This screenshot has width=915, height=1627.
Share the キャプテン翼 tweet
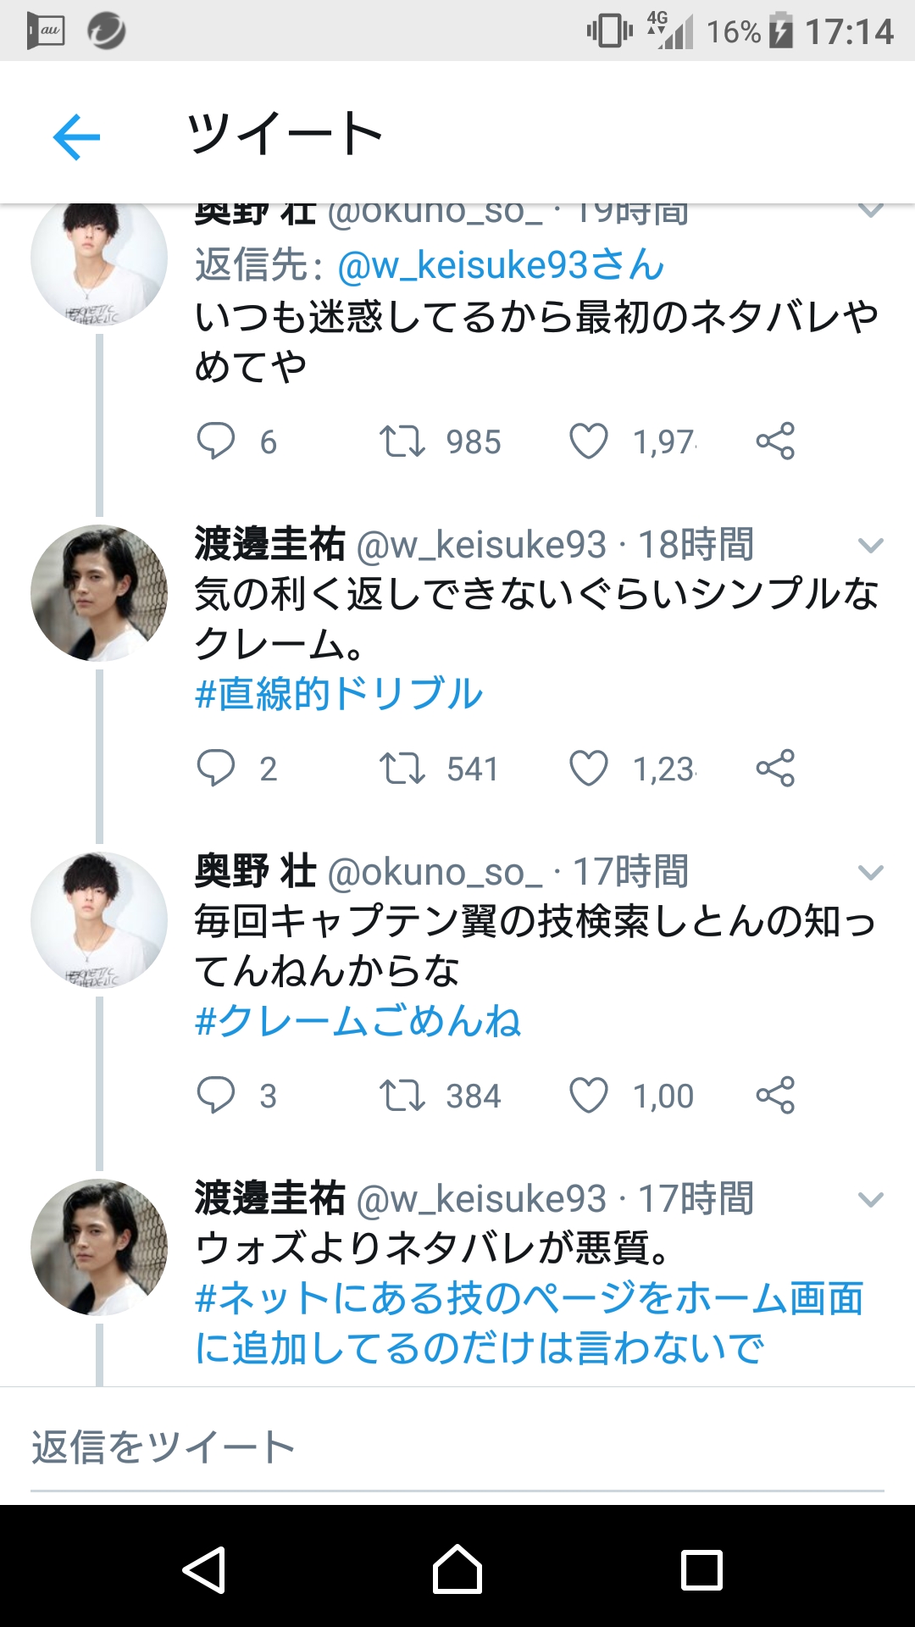(x=775, y=1095)
